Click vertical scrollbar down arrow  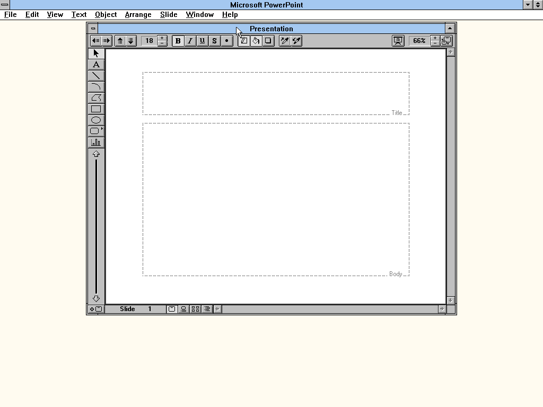point(451,300)
